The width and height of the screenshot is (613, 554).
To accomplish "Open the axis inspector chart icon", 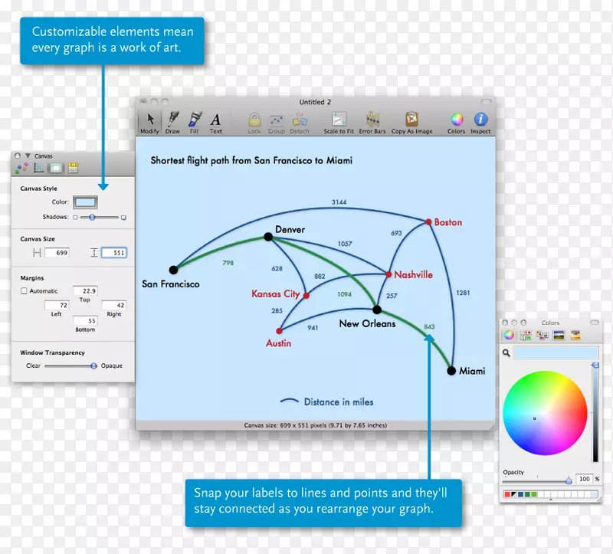I will (x=39, y=168).
